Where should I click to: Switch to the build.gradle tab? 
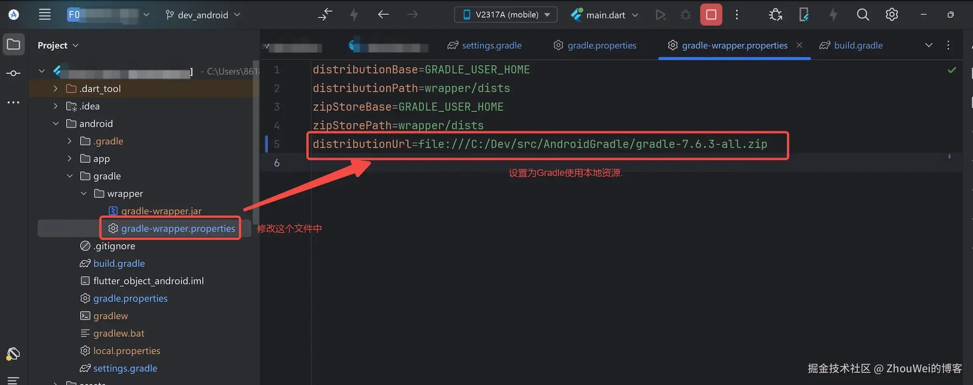(x=851, y=45)
